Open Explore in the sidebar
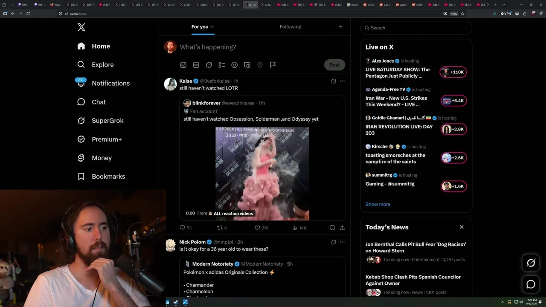Viewport: 546px width, 307px height. pos(96,65)
